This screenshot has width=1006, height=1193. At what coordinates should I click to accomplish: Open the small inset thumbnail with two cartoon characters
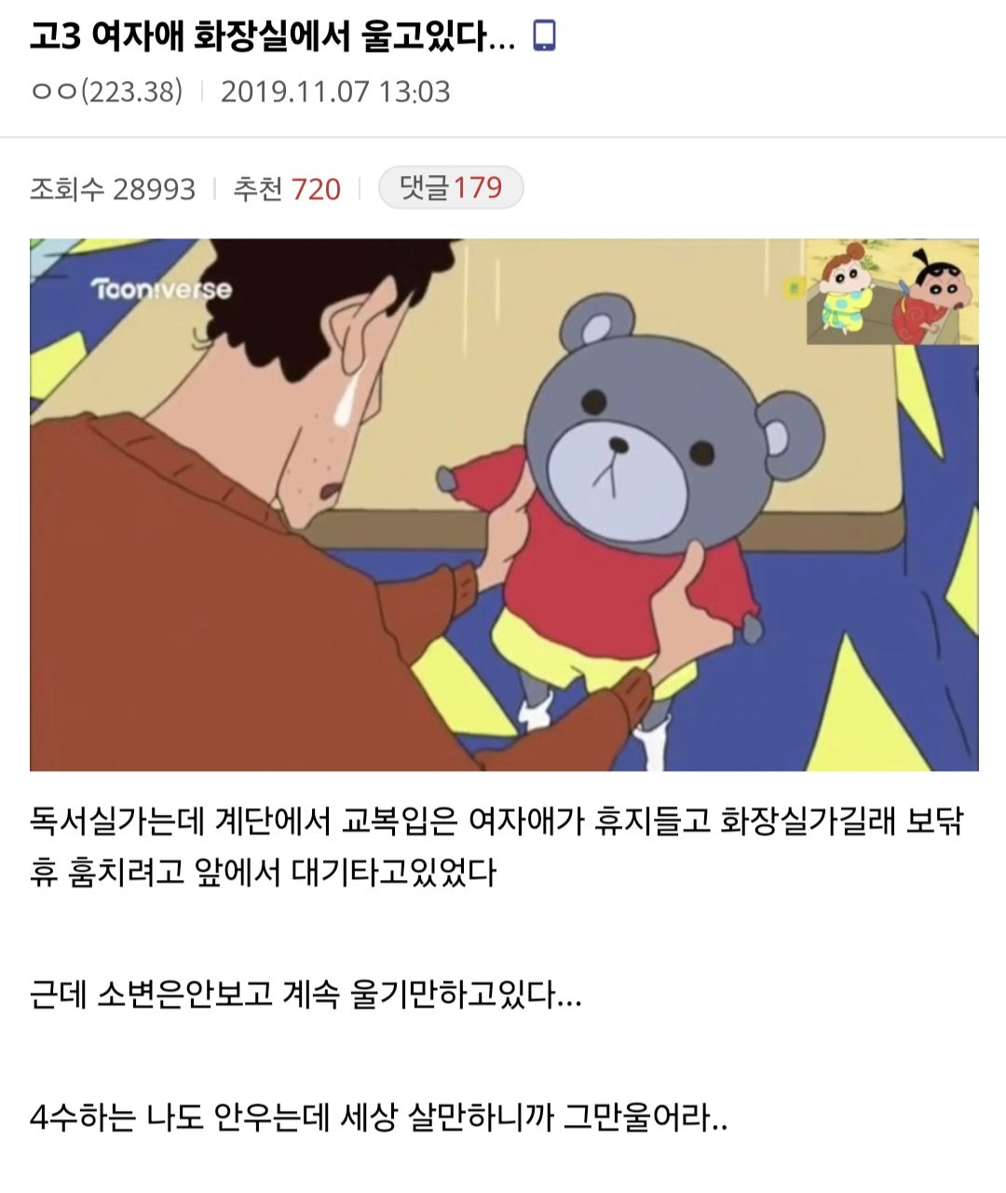(x=892, y=291)
